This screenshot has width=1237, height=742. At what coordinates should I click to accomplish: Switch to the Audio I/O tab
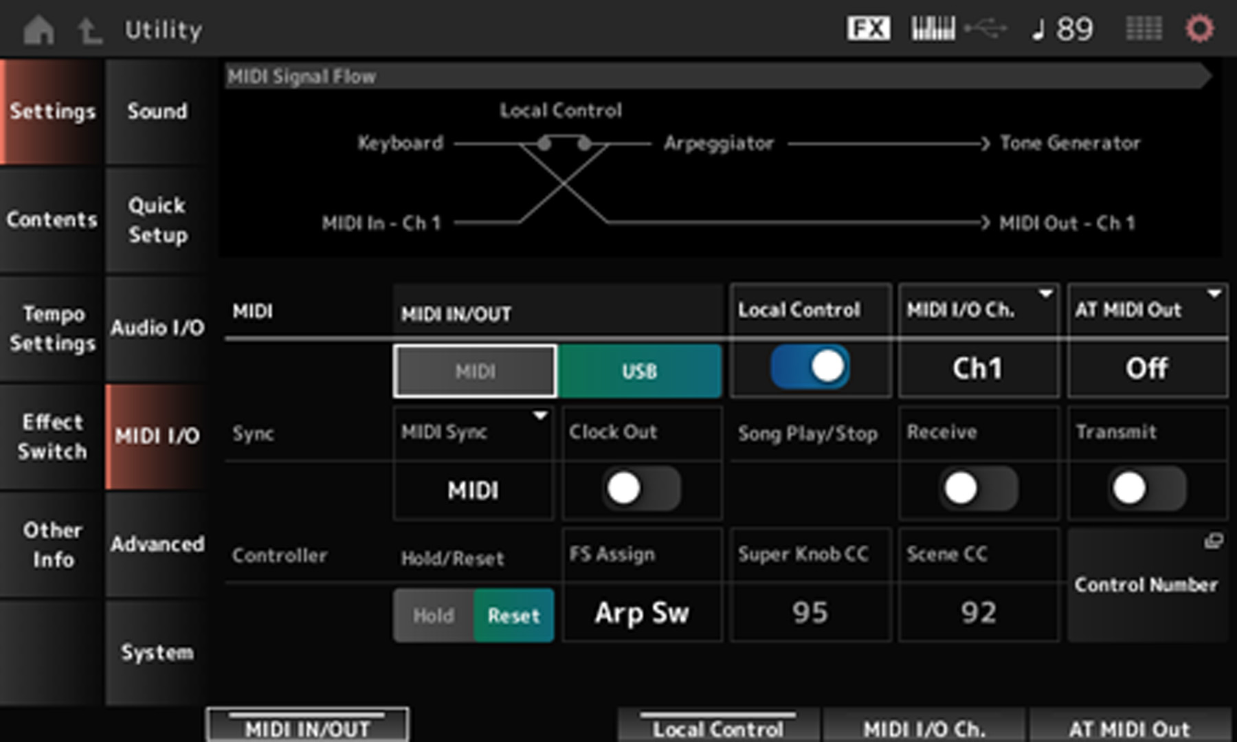pyautogui.click(x=157, y=328)
